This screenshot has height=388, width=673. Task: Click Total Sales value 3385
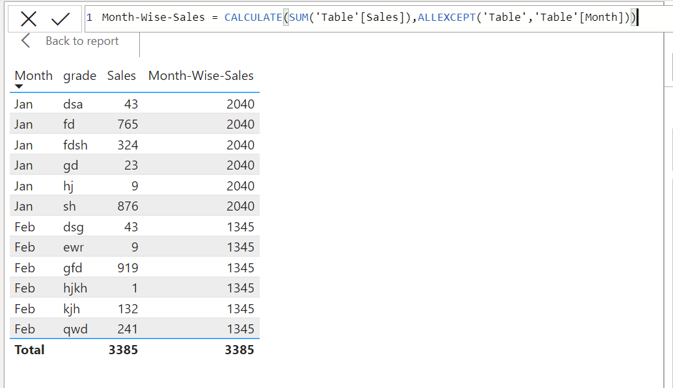point(123,350)
